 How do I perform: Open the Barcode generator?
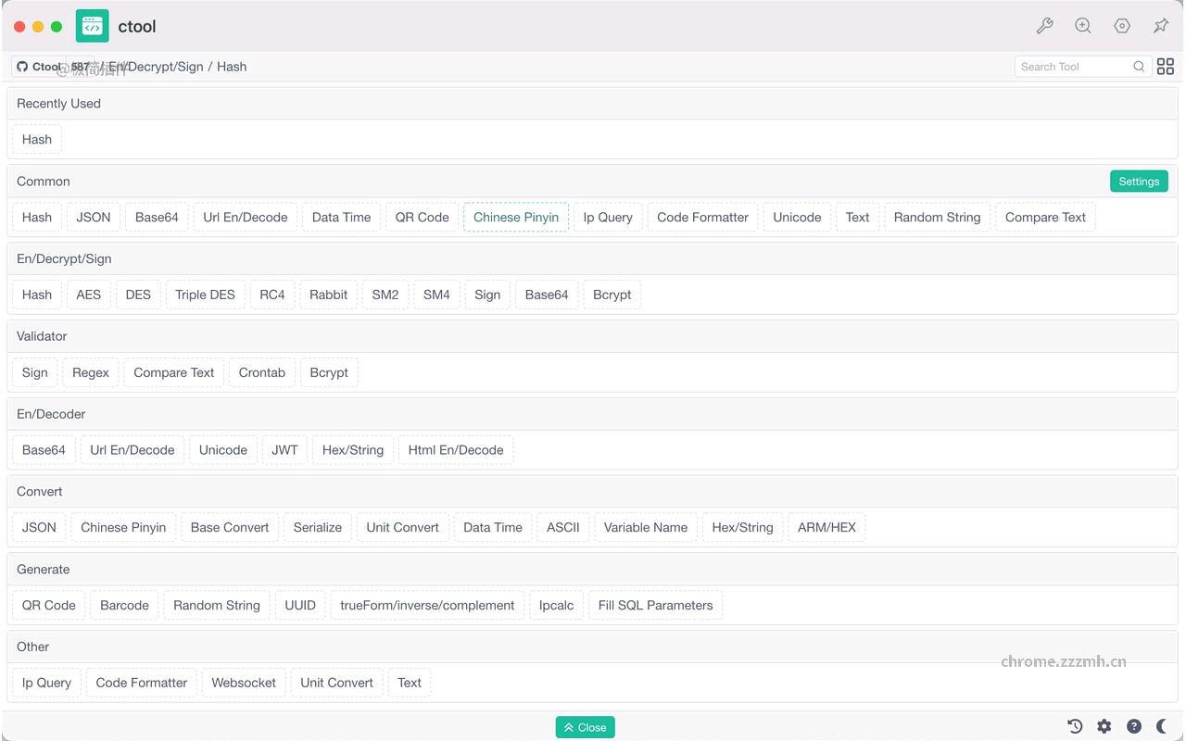125,606
